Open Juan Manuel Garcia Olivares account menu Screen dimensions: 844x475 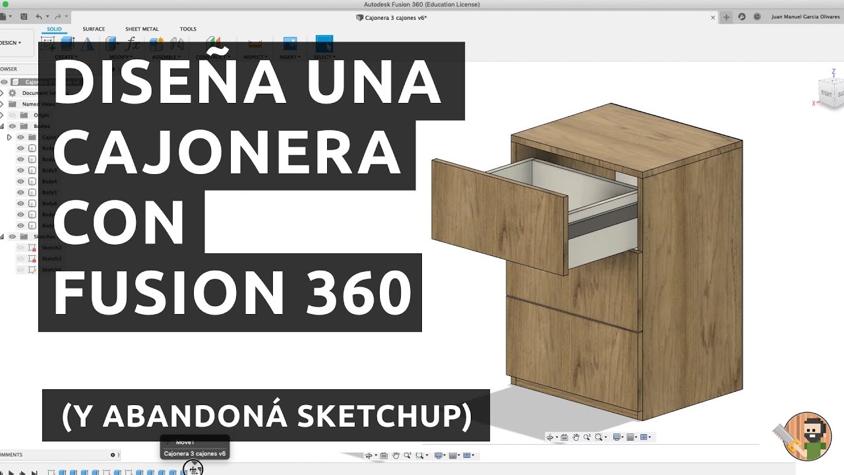pyautogui.click(x=805, y=17)
